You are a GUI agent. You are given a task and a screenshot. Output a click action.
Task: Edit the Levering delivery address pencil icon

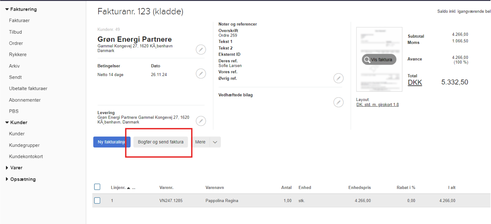pos(201,121)
